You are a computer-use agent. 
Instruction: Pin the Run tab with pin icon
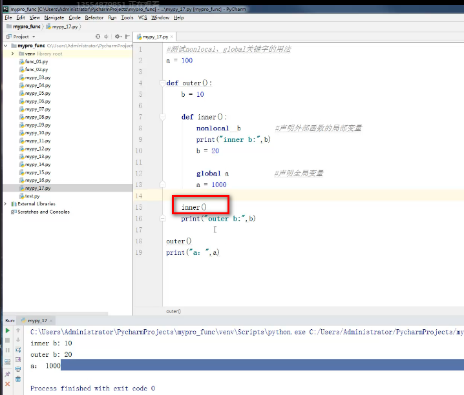[8, 374]
